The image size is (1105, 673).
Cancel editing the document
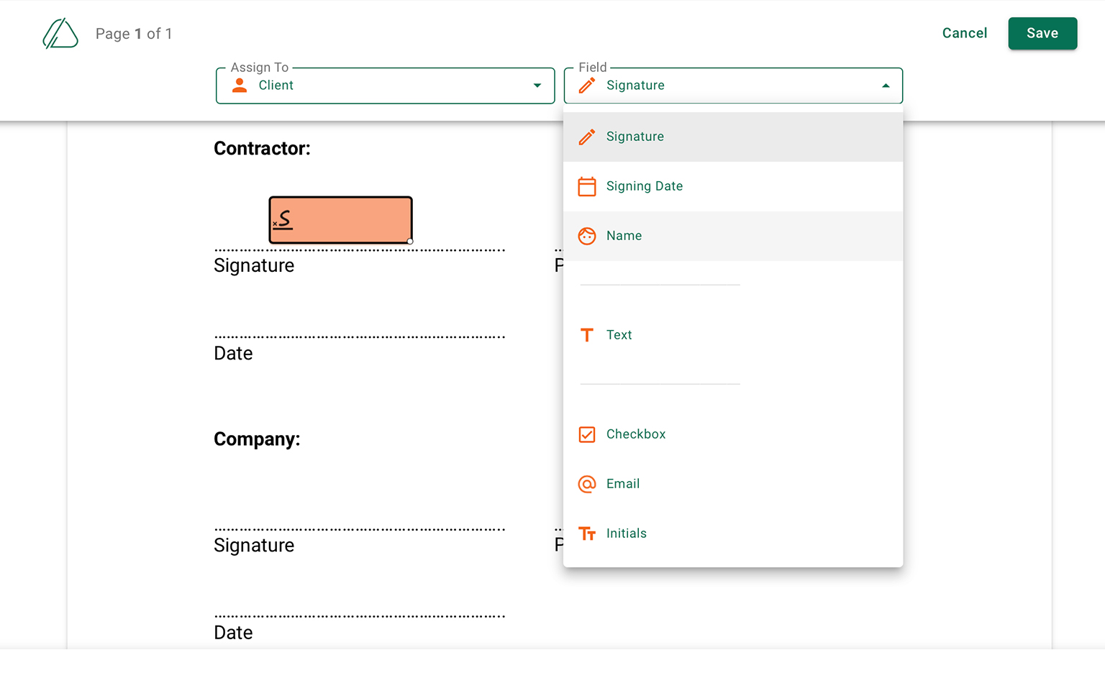tap(965, 33)
